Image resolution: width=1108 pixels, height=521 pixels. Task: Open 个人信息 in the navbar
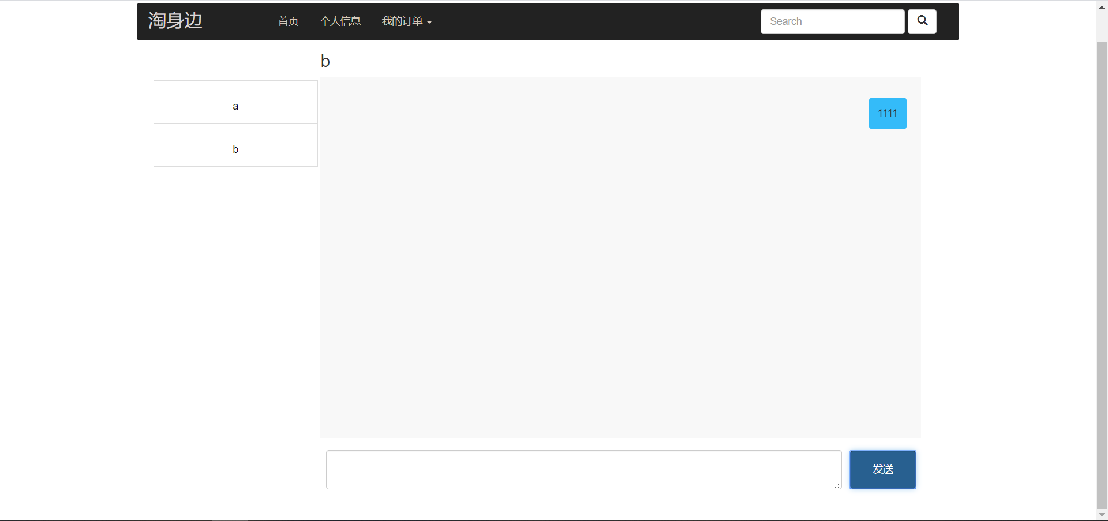[x=340, y=21]
